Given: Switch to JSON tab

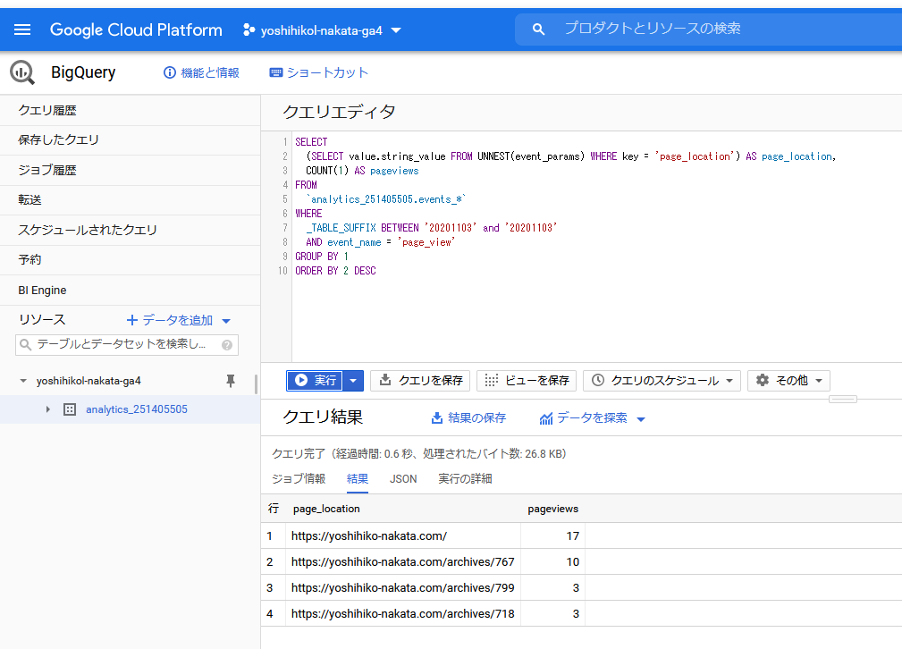Looking at the screenshot, I should [403, 478].
